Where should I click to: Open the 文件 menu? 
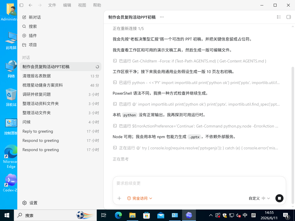(x=52, y=5)
